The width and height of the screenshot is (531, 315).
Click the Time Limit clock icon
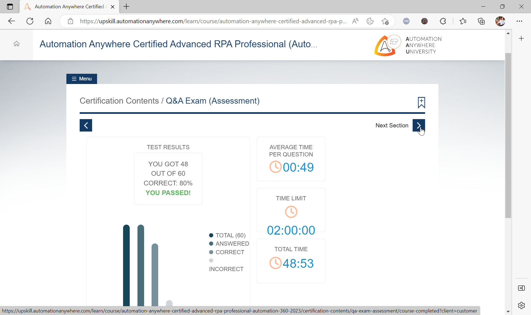pos(291,212)
